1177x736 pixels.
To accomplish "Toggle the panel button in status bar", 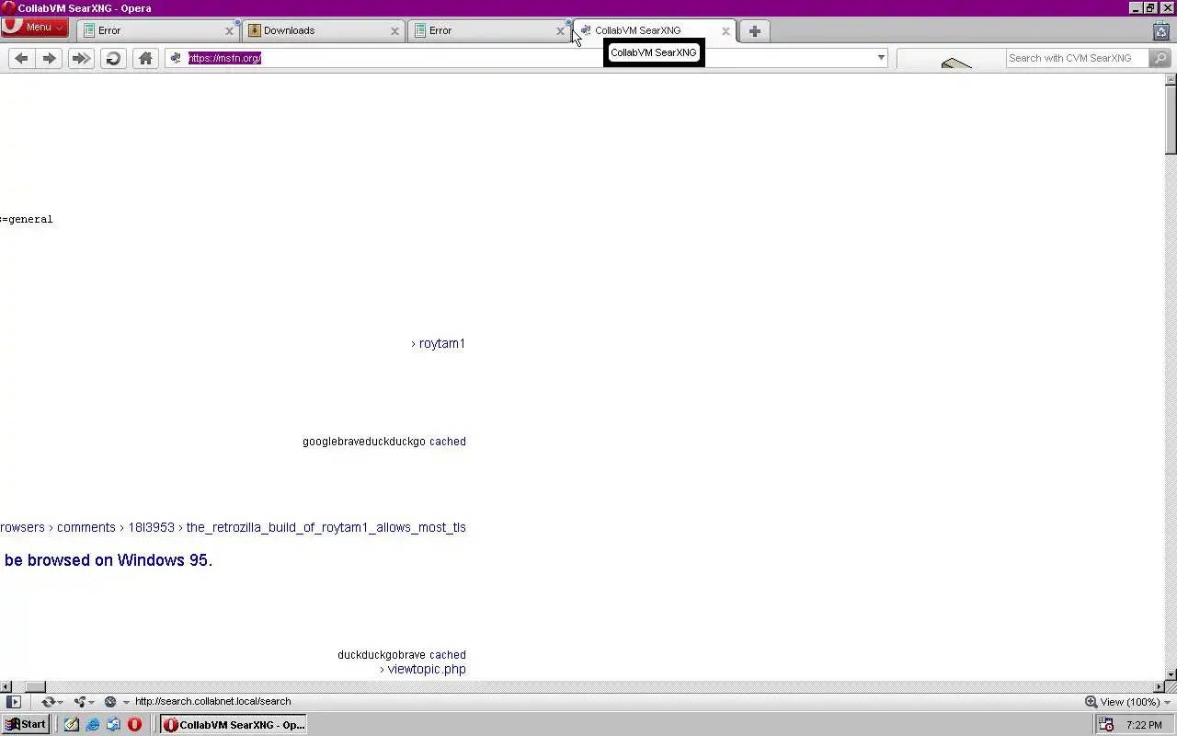I will point(13,701).
